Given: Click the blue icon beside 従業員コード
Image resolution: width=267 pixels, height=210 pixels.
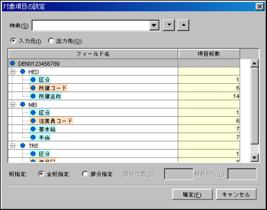Looking at the screenshot, I should (33, 121).
